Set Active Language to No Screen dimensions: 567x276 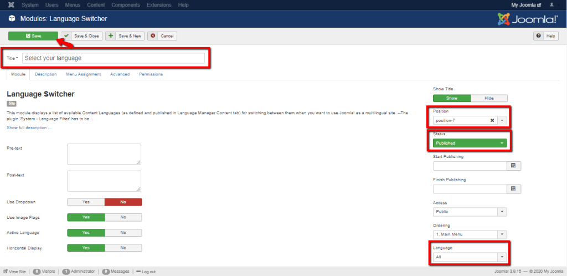click(123, 233)
